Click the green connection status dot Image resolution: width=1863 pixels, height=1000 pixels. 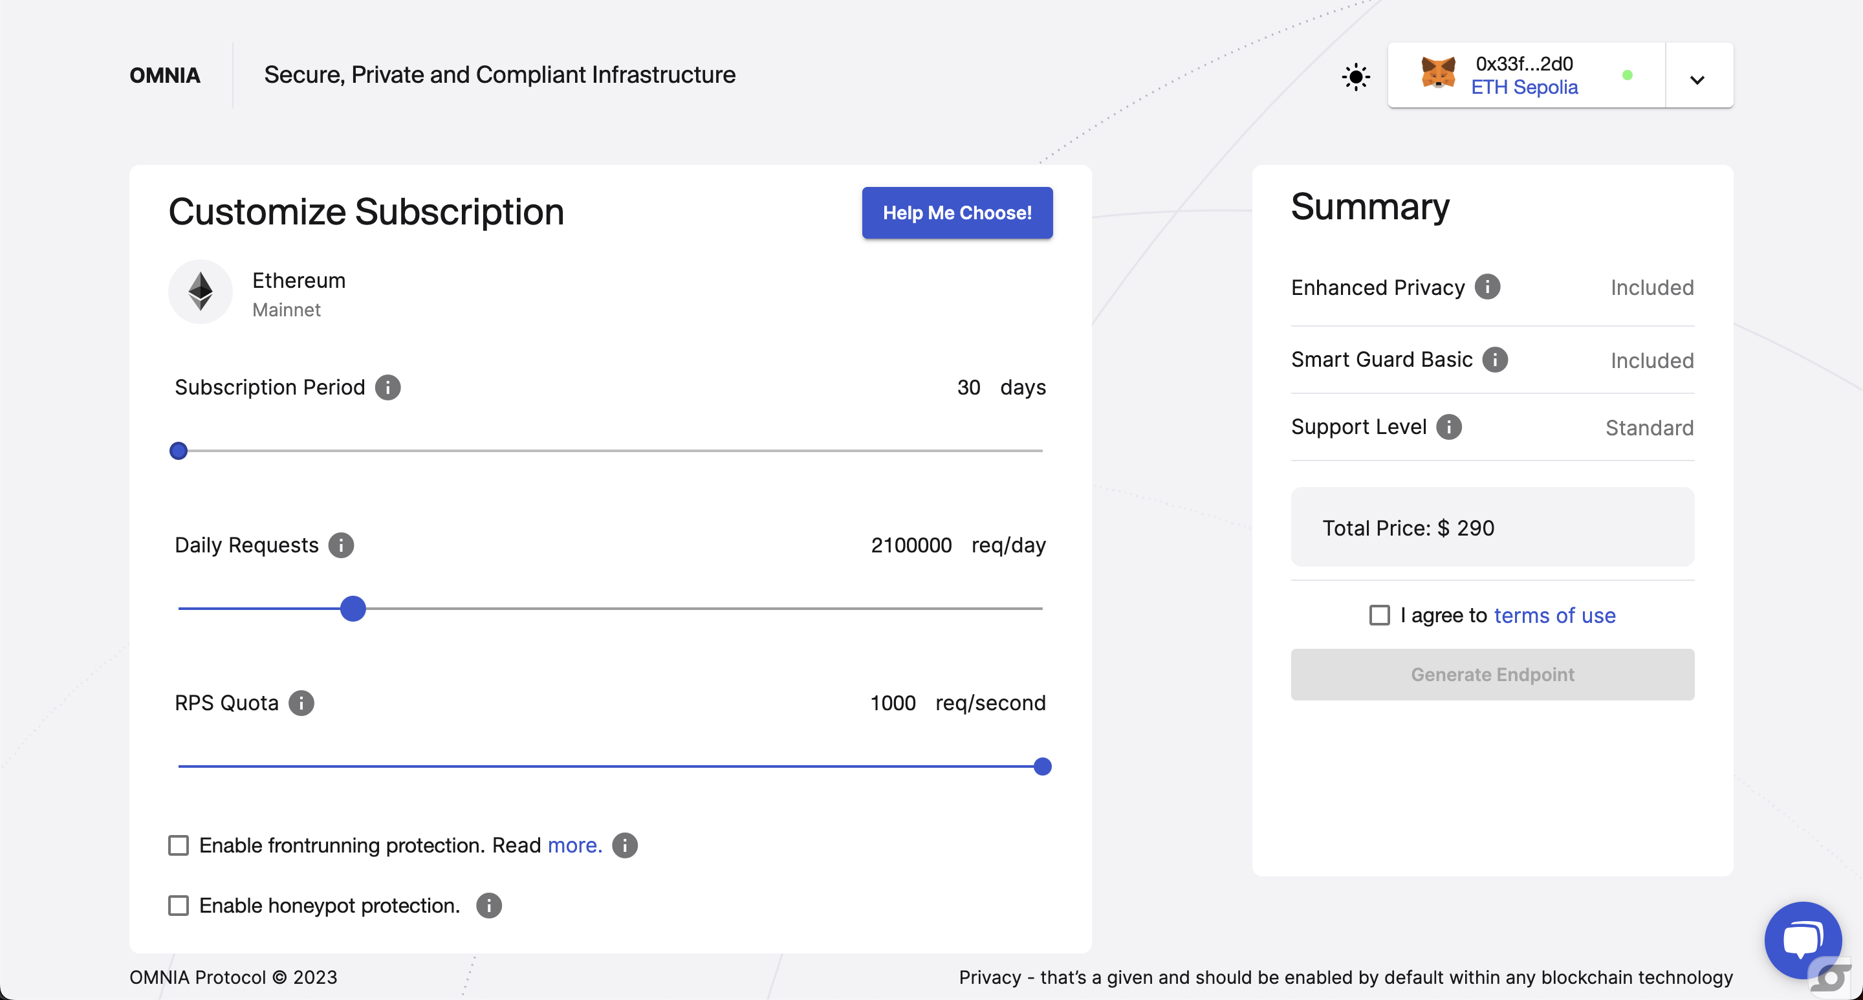pyautogui.click(x=1628, y=75)
